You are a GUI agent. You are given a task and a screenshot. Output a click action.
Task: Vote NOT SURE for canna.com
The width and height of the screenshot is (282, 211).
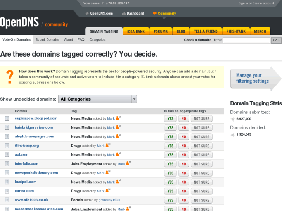coord(201,191)
